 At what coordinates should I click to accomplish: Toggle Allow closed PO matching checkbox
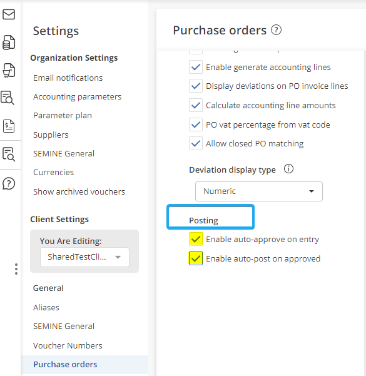pos(196,143)
